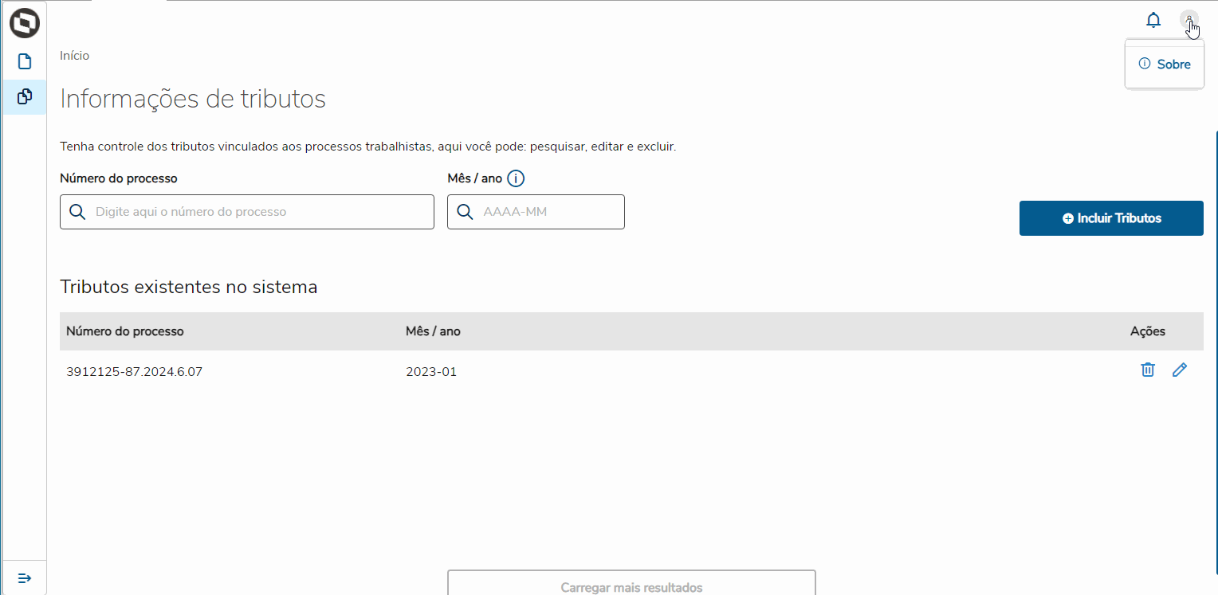Delete process 3912125-87.2024.6.07 with trash icon
Image resolution: width=1218 pixels, height=595 pixels.
coord(1148,370)
